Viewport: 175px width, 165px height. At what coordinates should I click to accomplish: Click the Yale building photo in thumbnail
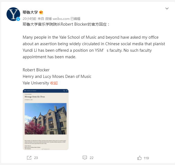[x=46, y=119]
